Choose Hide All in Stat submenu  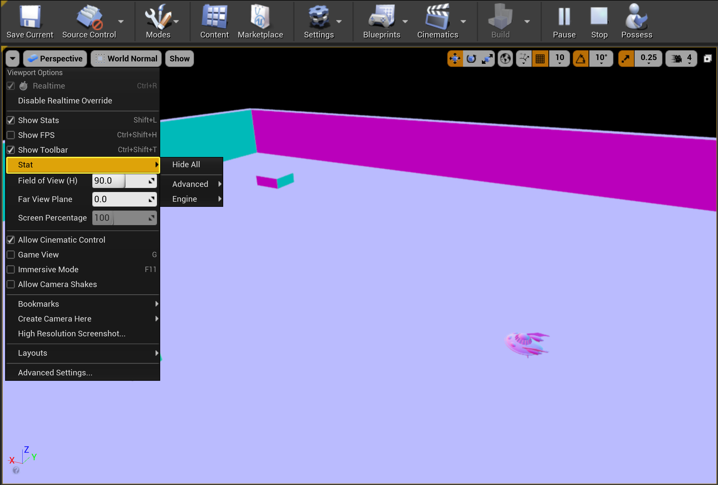186,165
